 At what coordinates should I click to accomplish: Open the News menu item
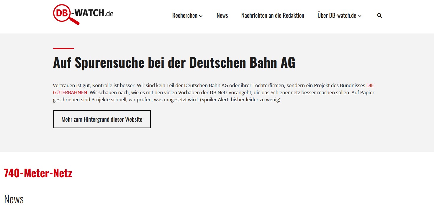click(x=222, y=16)
